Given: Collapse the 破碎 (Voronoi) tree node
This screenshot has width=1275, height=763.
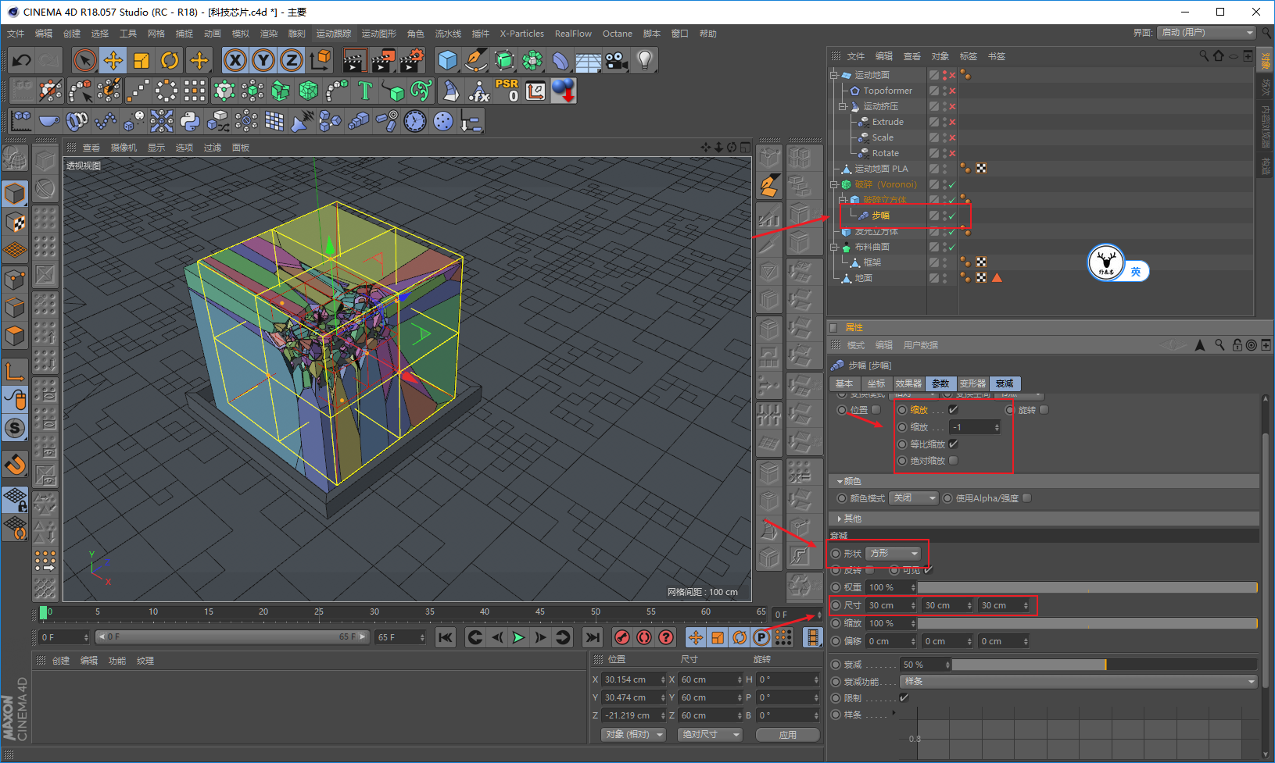Looking at the screenshot, I should pos(834,184).
